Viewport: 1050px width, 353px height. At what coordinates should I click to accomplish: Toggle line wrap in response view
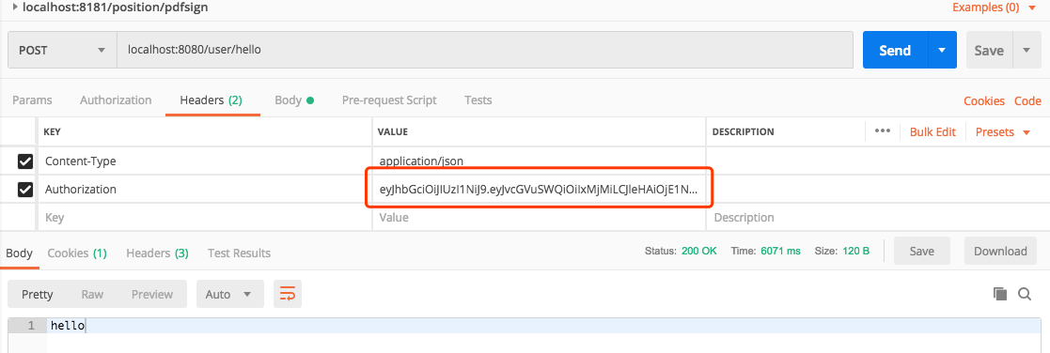click(288, 294)
